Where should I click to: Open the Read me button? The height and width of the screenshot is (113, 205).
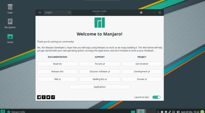[x=57, y=64]
